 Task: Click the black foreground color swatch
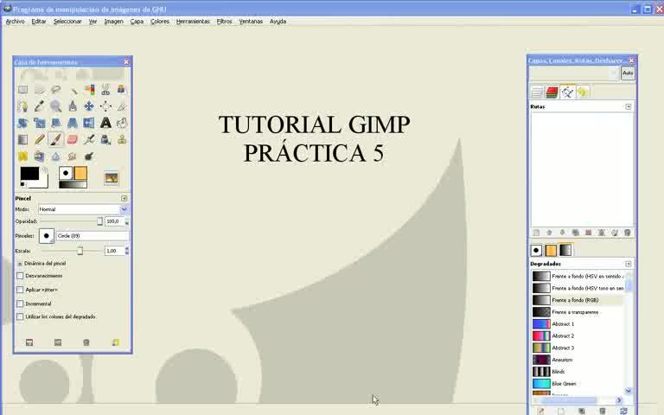point(29,174)
